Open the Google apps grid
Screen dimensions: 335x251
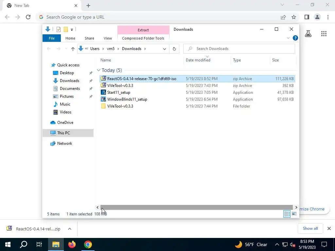pos(324,34)
